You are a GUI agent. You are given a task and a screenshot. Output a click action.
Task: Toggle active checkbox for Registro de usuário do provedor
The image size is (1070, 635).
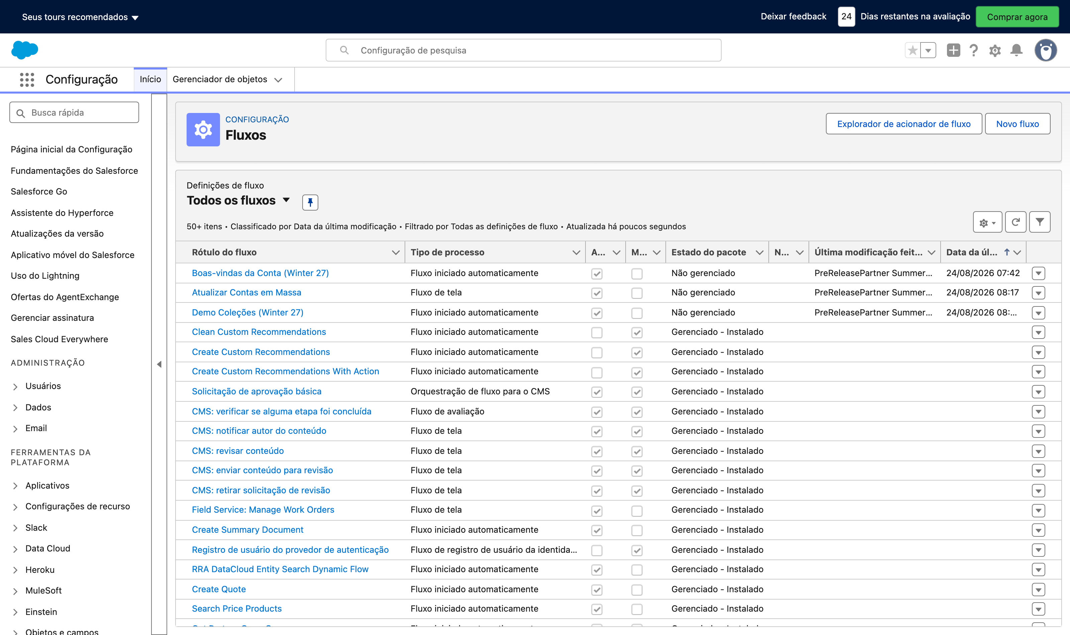point(597,550)
